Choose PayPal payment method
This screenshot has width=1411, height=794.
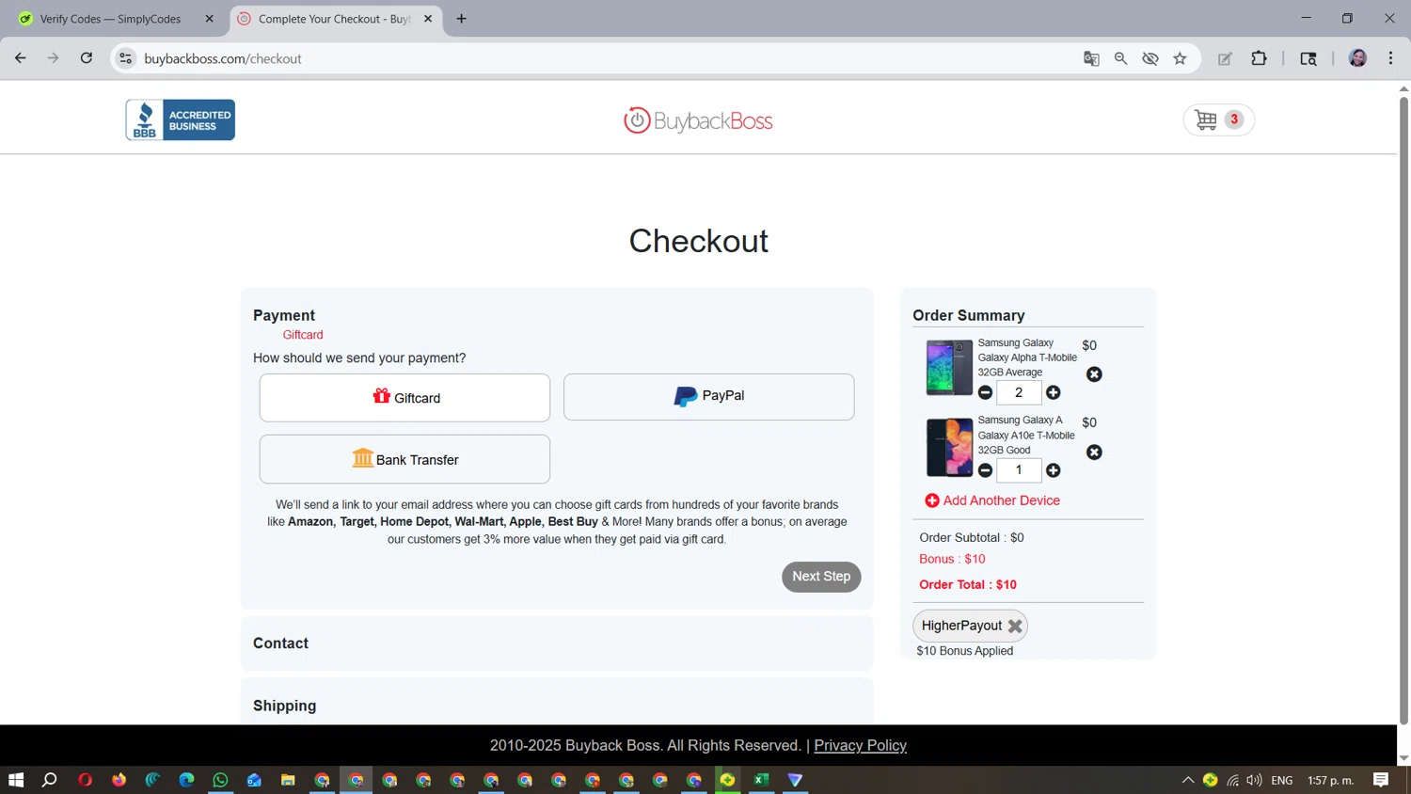pos(708,396)
